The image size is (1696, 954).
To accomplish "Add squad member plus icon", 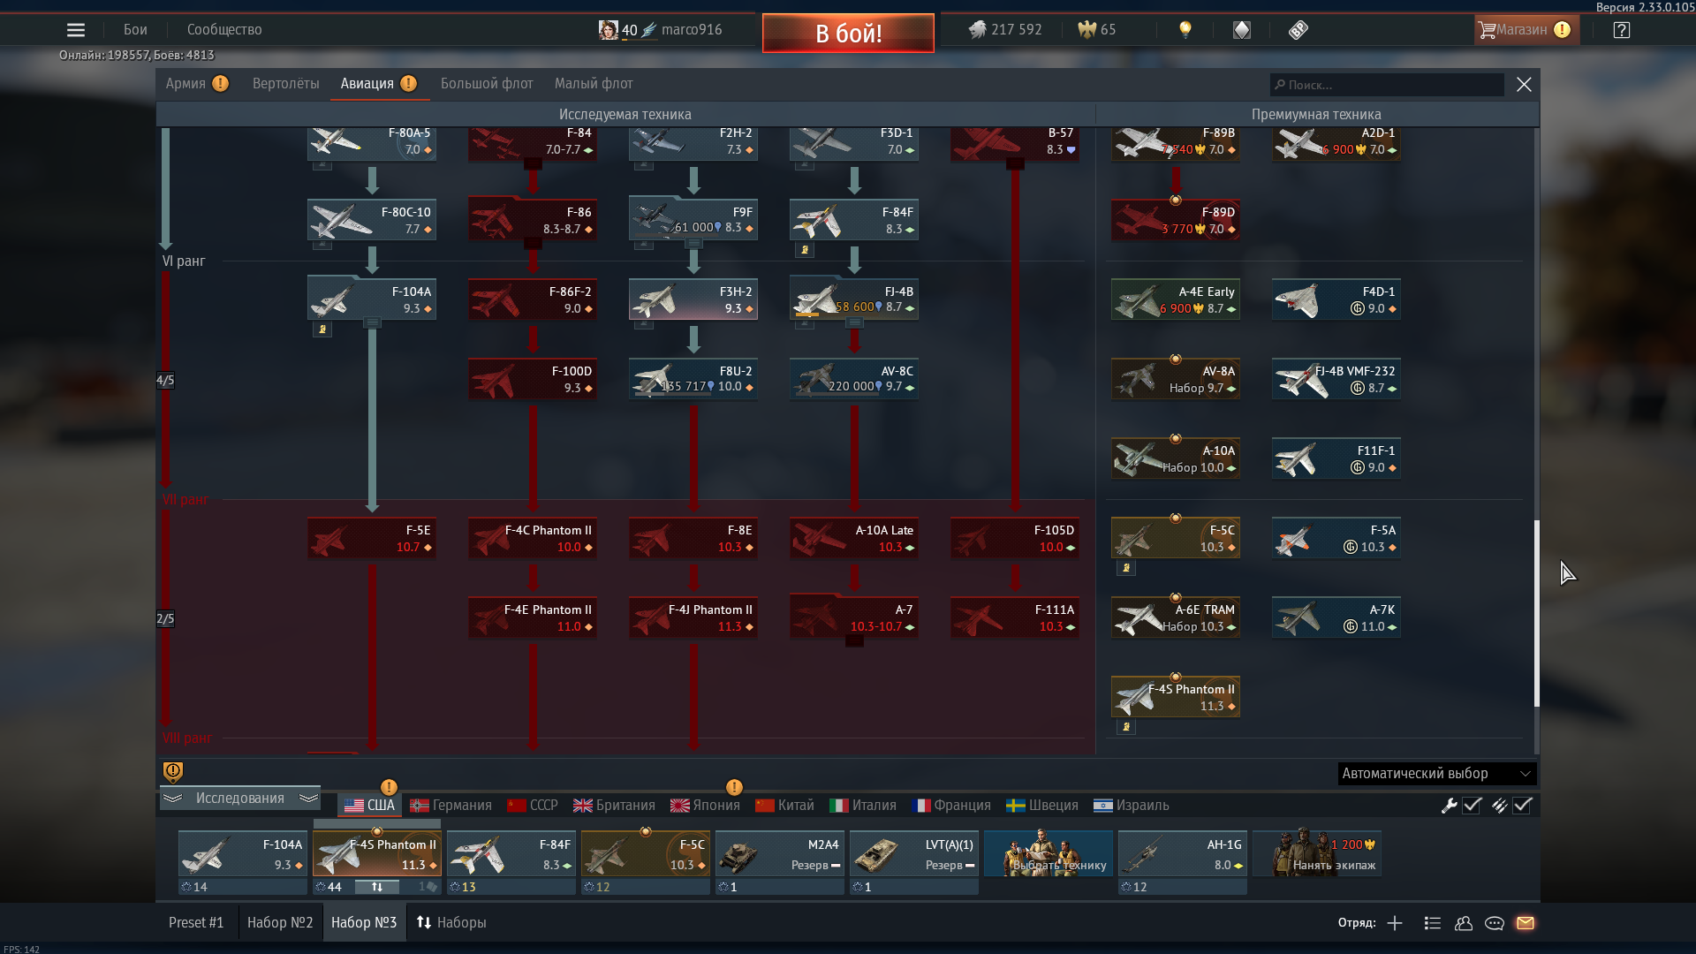I will 1395,923.
